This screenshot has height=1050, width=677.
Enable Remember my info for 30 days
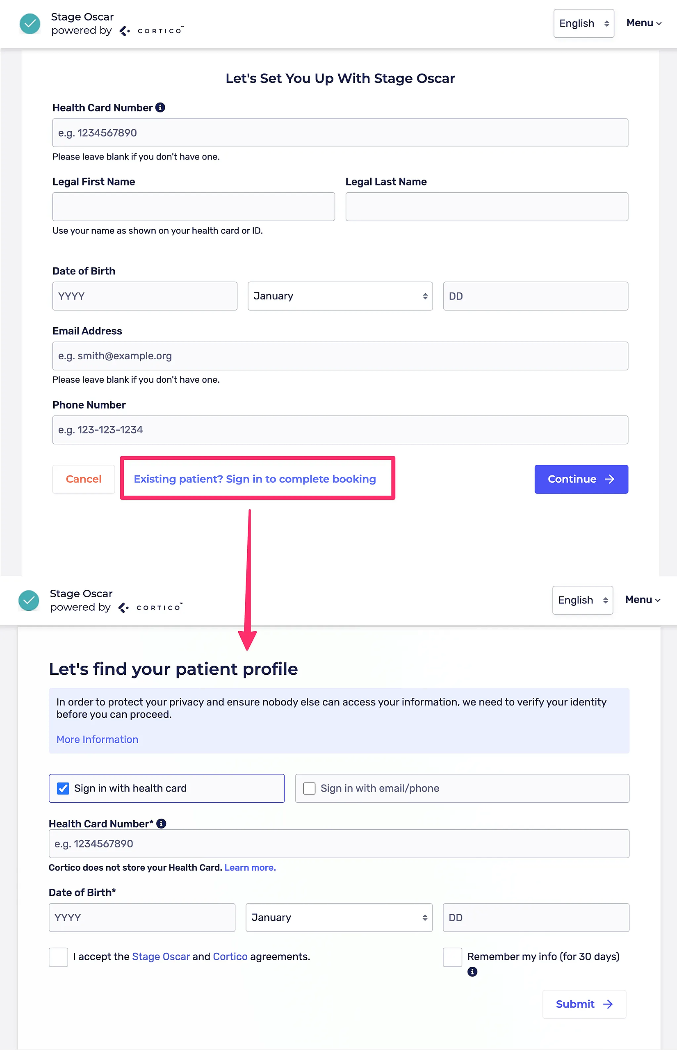tap(452, 957)
